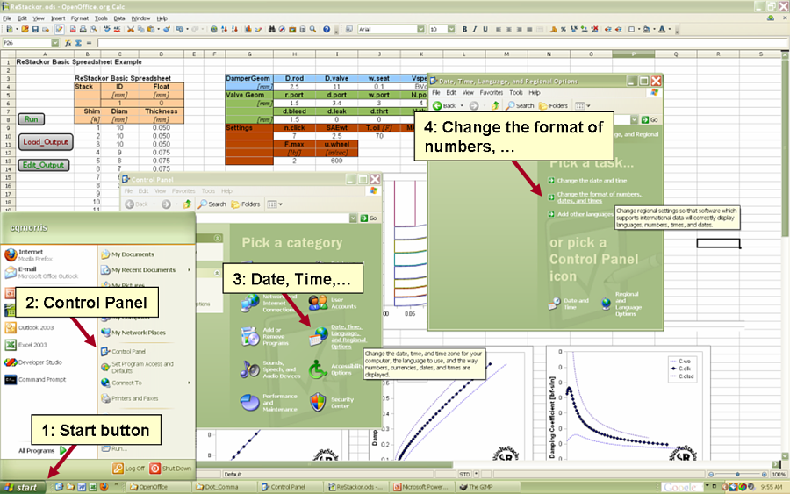Image resolution: width=790 pixels, height=494 pixels.
Task: Export directly as PDF icon
Action: click(x=73, y=29)
